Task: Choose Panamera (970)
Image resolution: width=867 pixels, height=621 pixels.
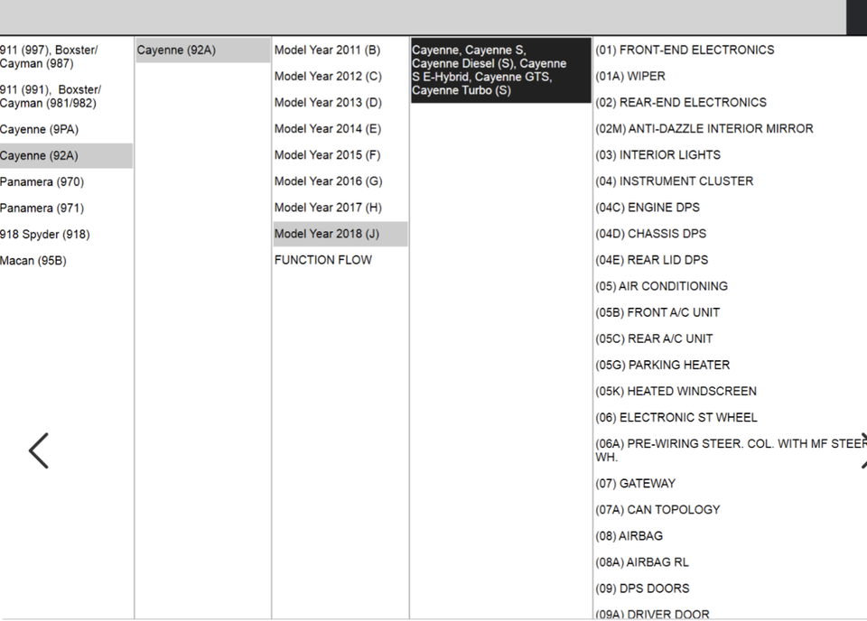Action: point(42,181)
